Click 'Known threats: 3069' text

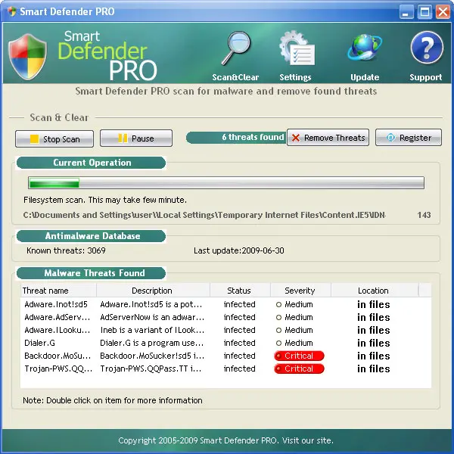(x=66, y=250)
